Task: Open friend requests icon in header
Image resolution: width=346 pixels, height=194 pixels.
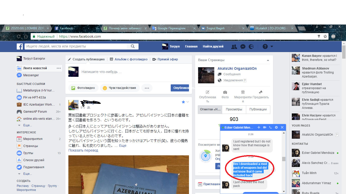Action: (234, 46)
